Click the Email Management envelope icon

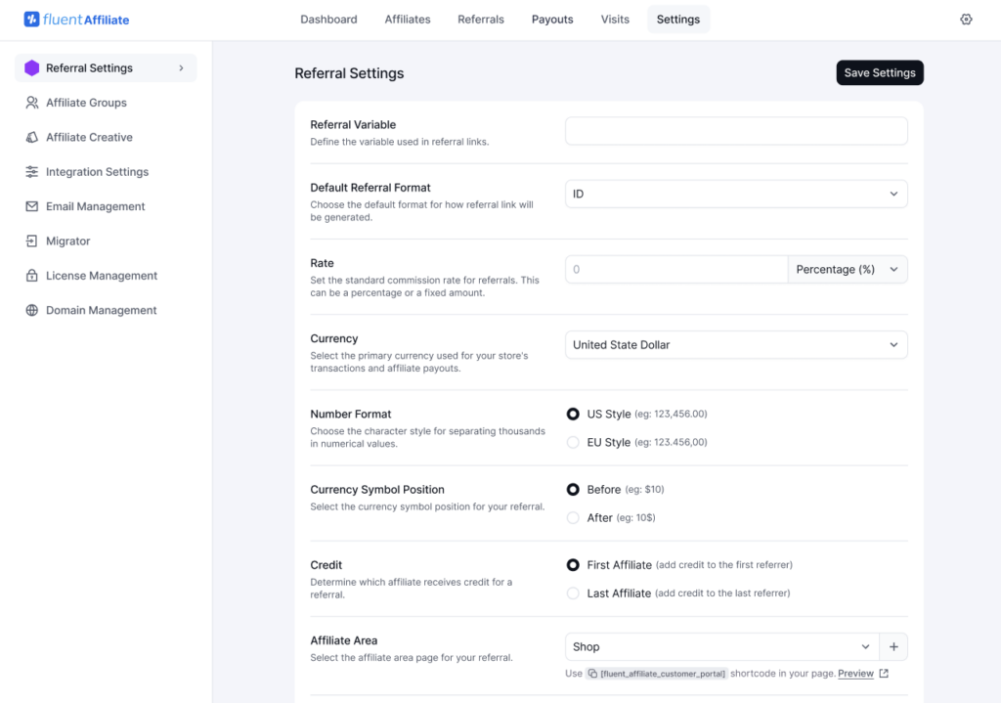[32, 207]
